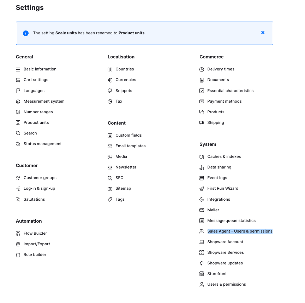Screen dimensions: 305x303
Task: Click the Data sharing chart icon
Action: [x=202, y=167]
